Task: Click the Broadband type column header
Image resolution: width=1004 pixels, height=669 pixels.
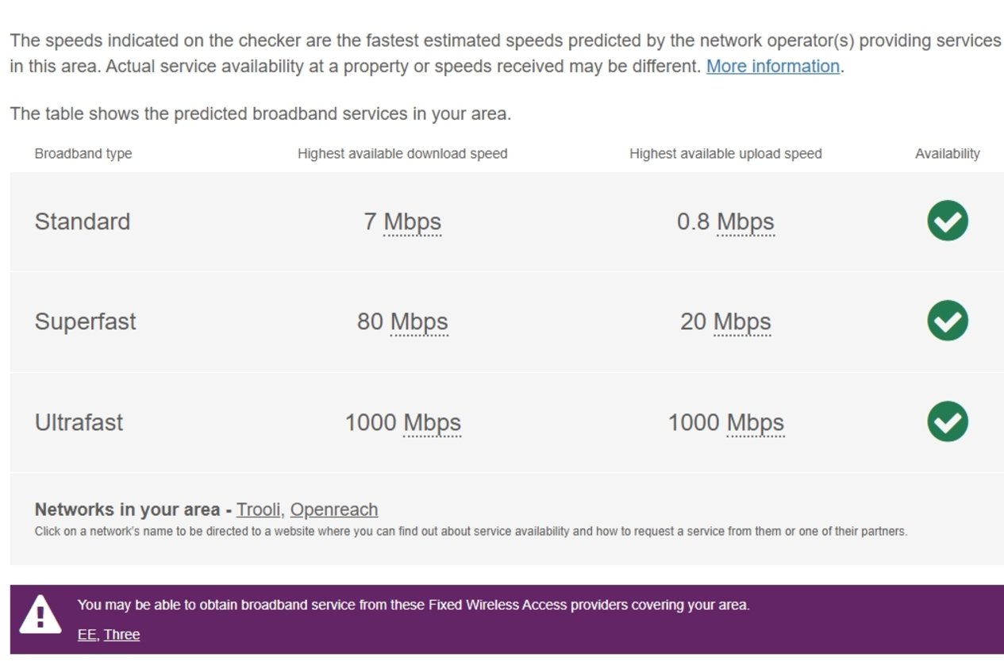Action: [x=83, y=154]
